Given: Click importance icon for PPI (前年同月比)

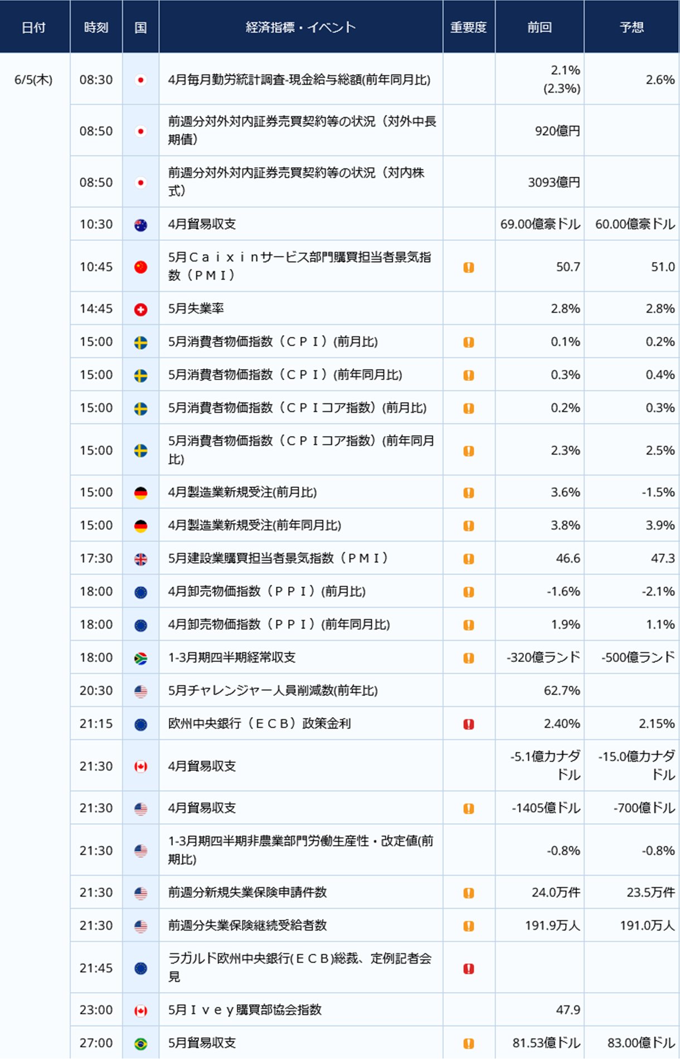Looking at the screenshot, I should [469, 625].
